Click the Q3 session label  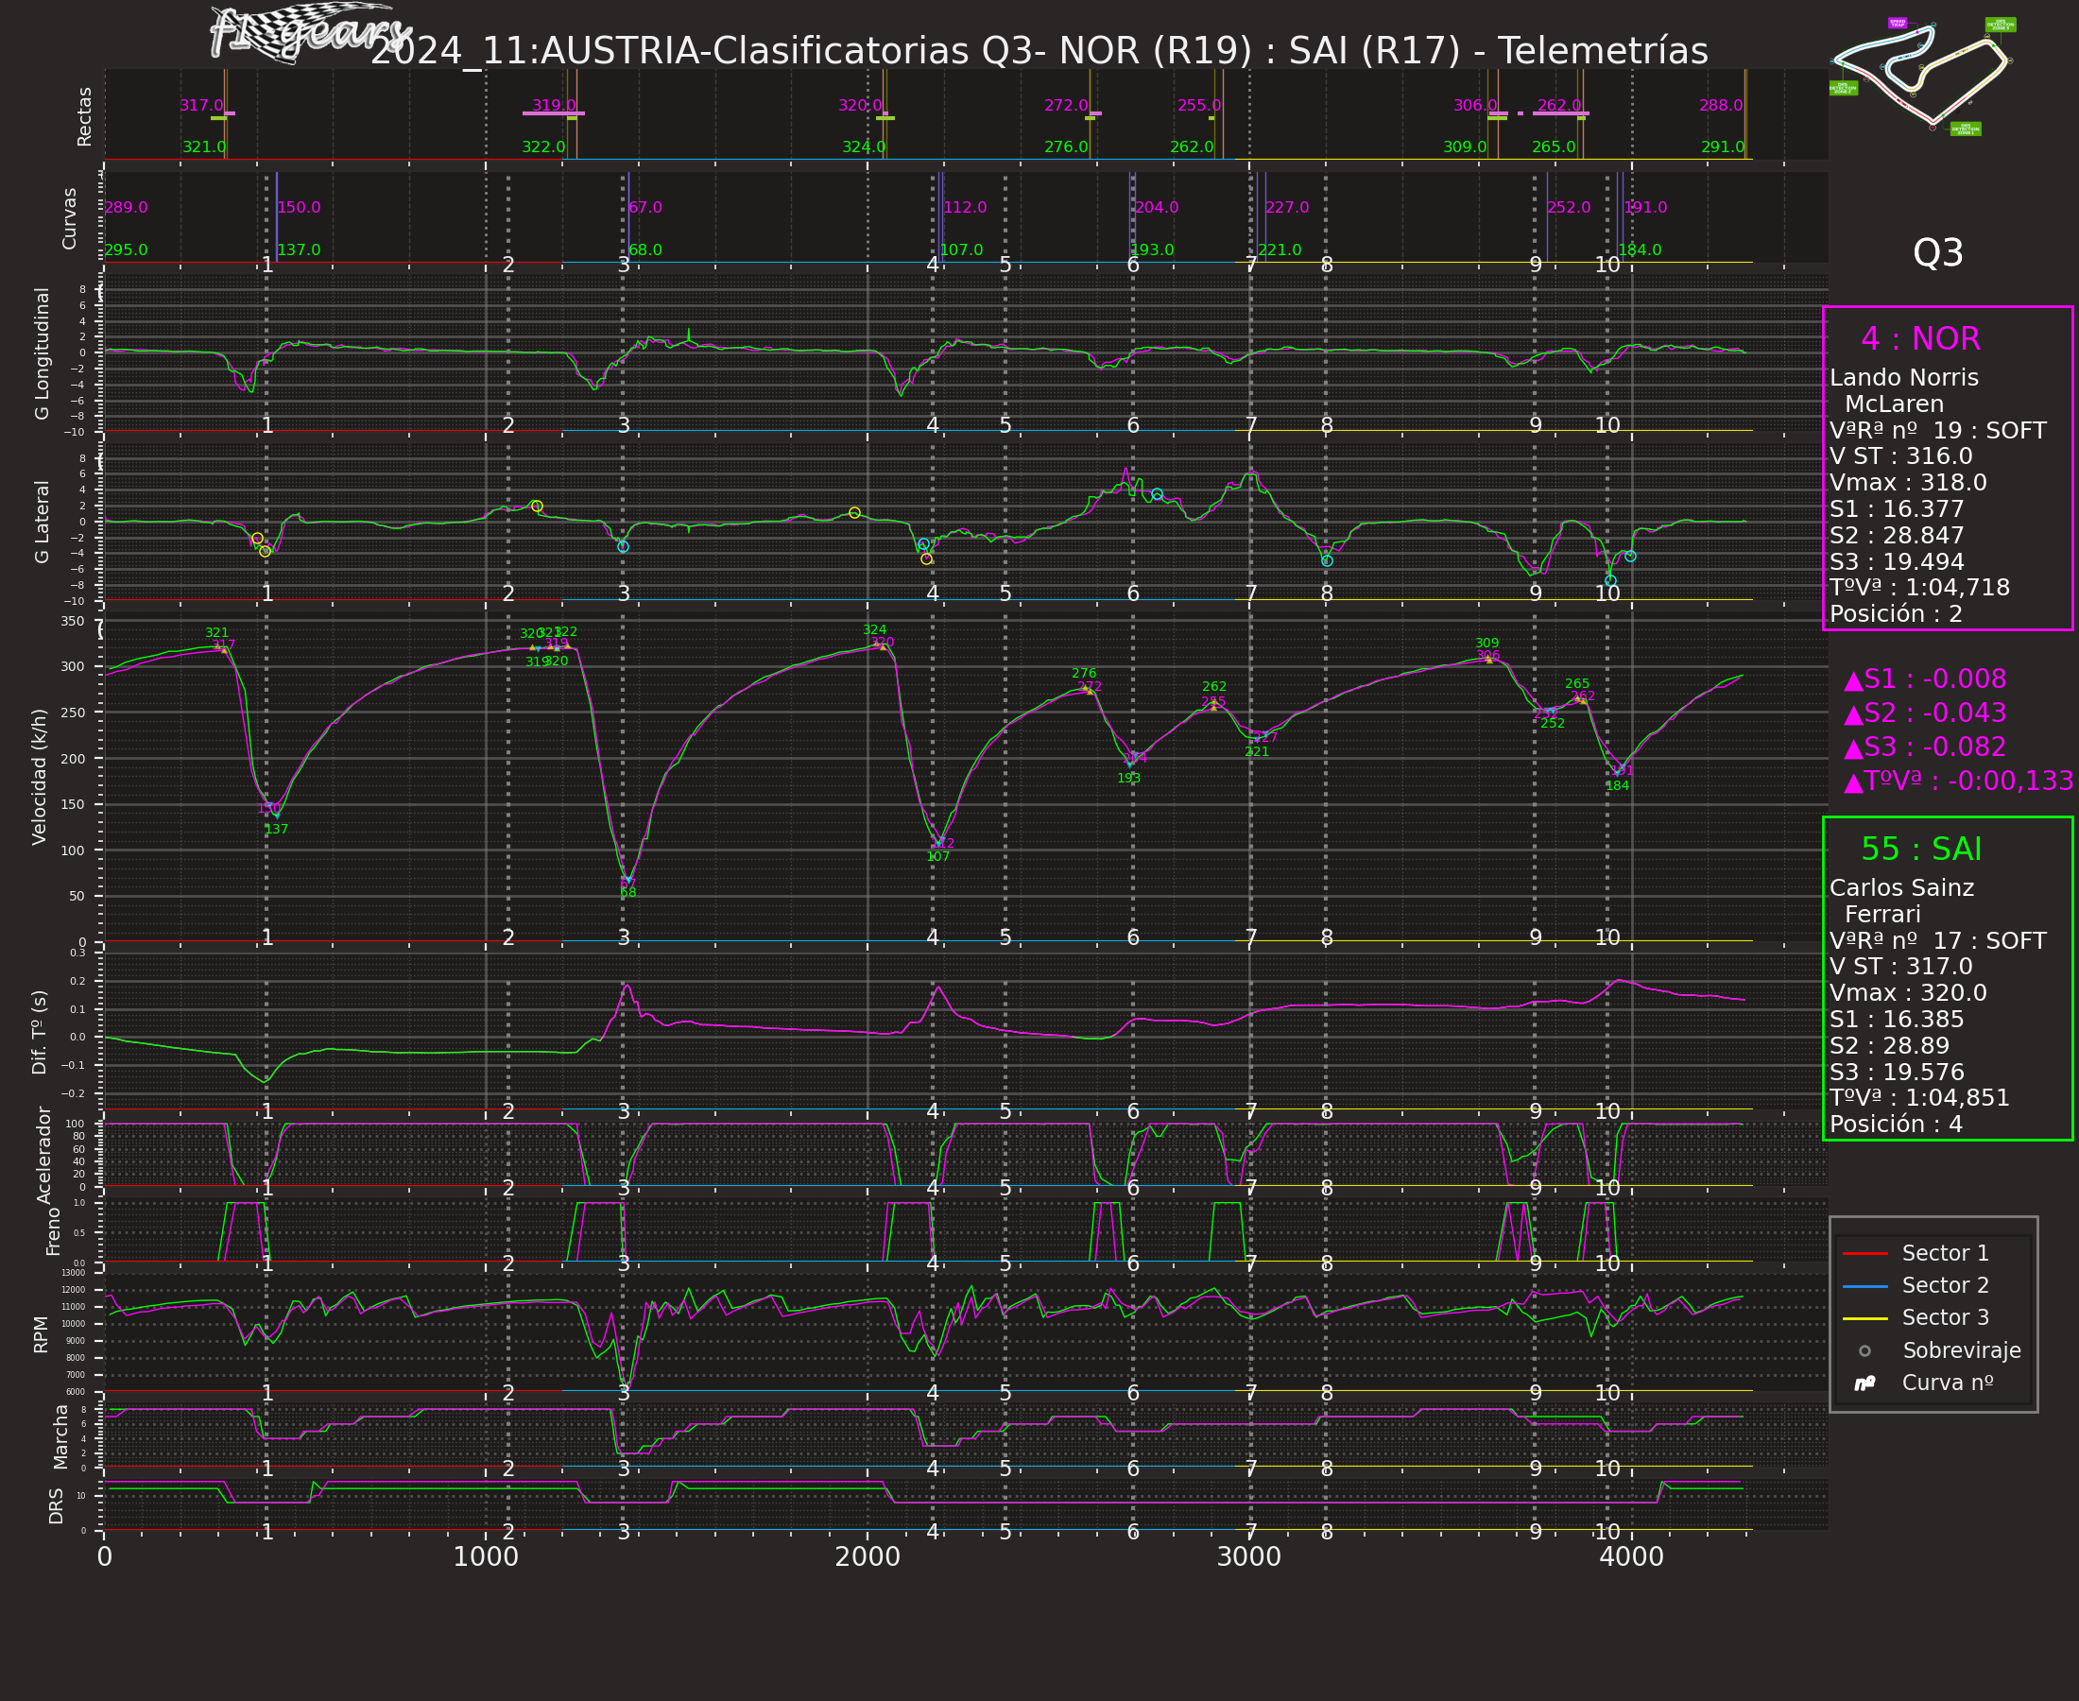pos(1937,254)
